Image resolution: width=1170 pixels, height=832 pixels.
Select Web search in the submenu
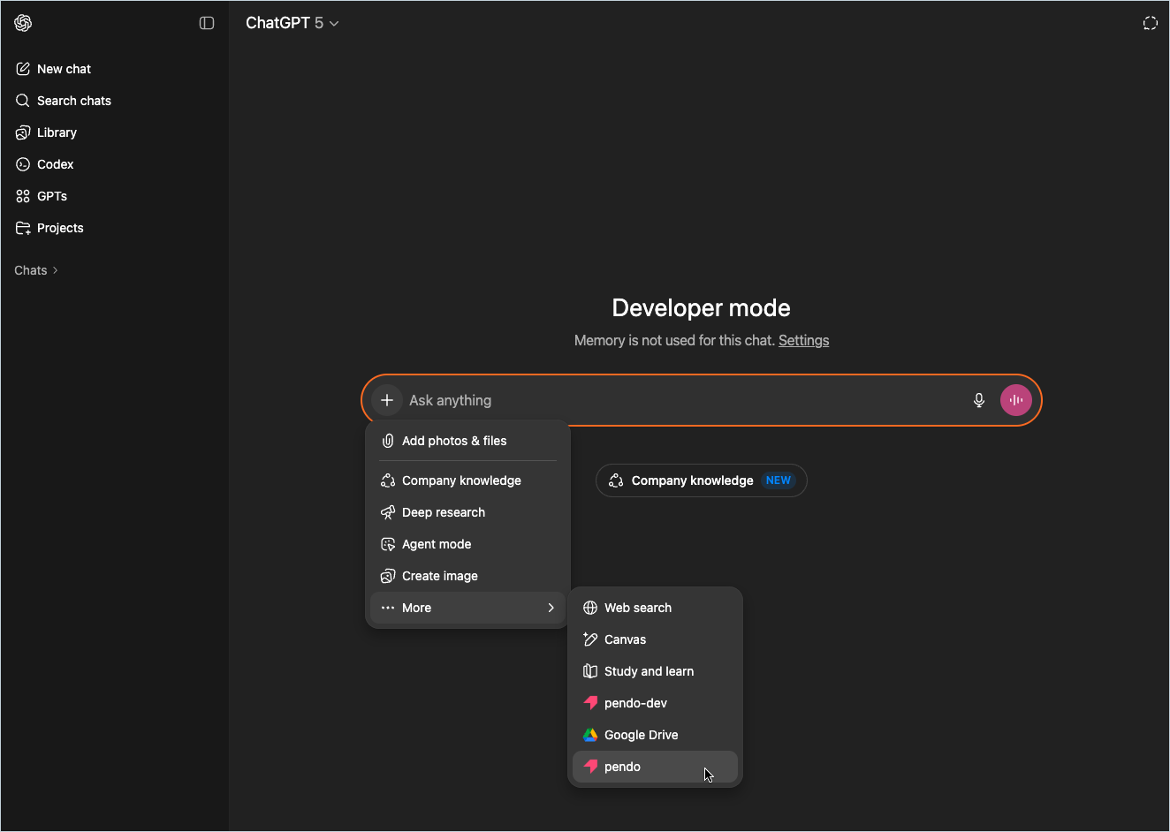[x=655, y=608]
